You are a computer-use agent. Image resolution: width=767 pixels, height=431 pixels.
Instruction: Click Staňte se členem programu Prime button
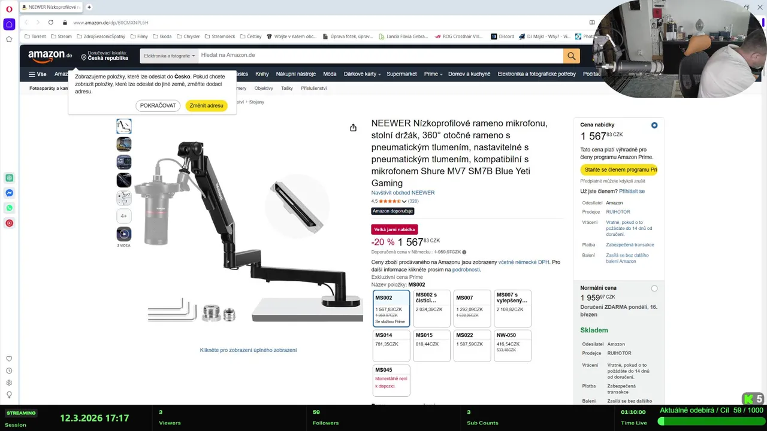[x=619, y=170]
